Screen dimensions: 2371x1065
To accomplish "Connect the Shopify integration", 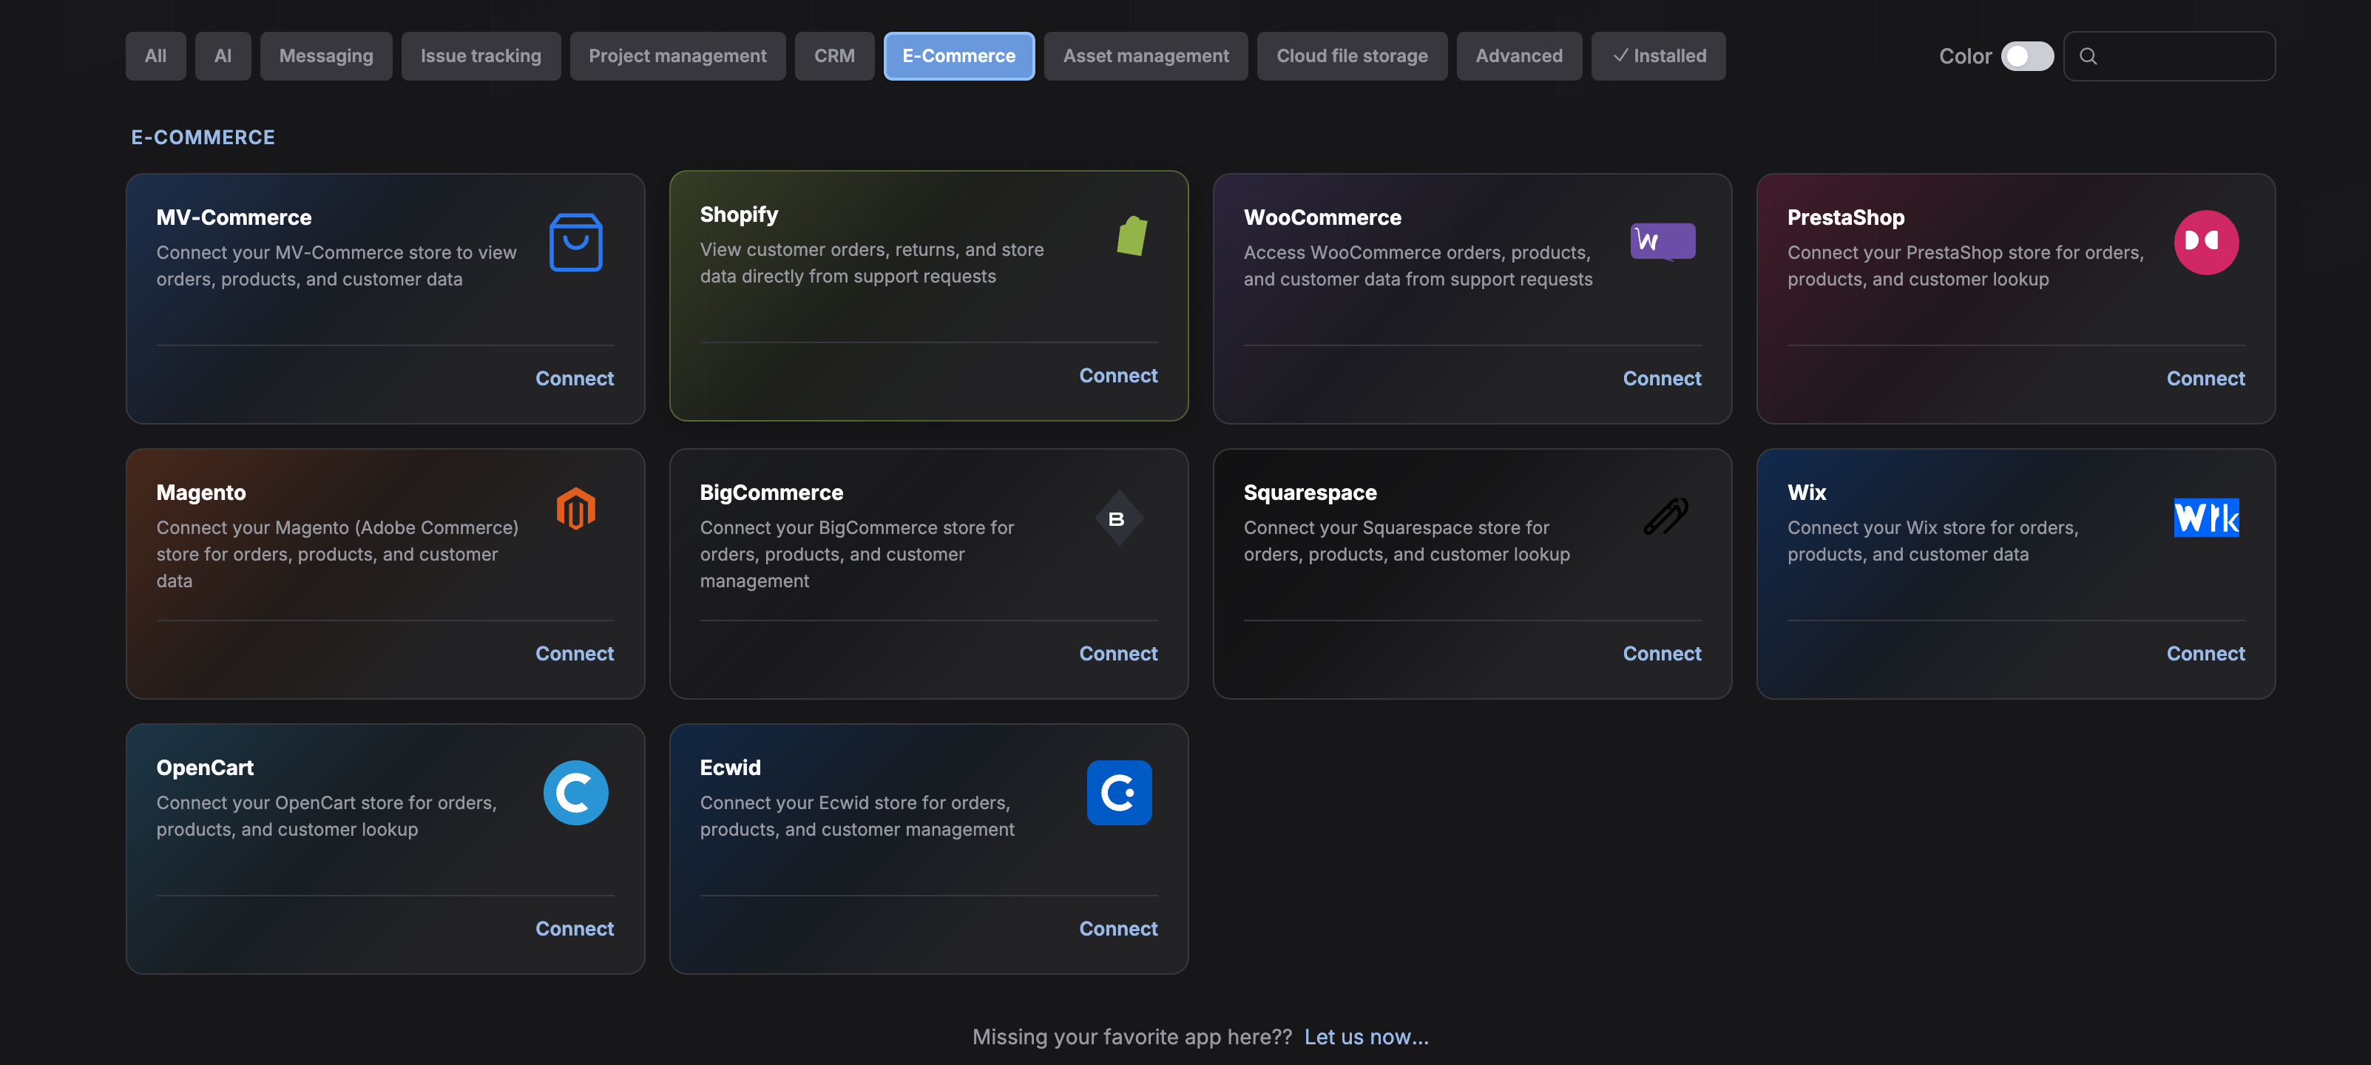I will 1117,376.
